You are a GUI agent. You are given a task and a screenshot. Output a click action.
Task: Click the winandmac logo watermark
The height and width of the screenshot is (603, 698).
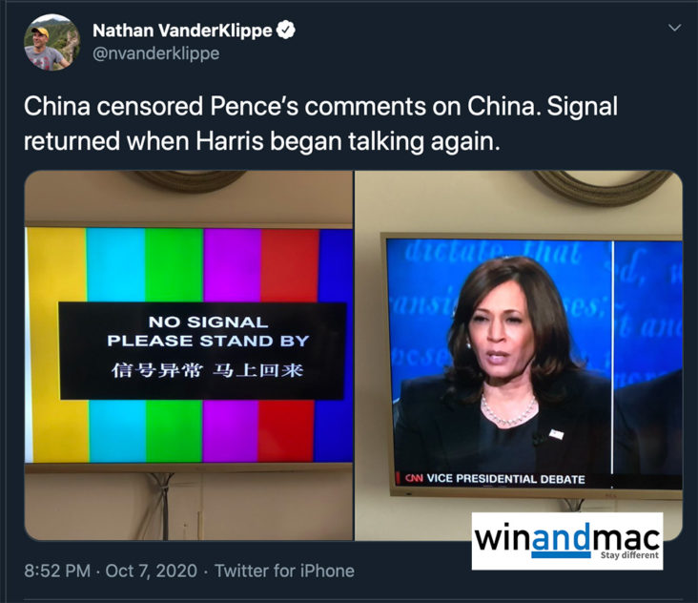[567, 541]
